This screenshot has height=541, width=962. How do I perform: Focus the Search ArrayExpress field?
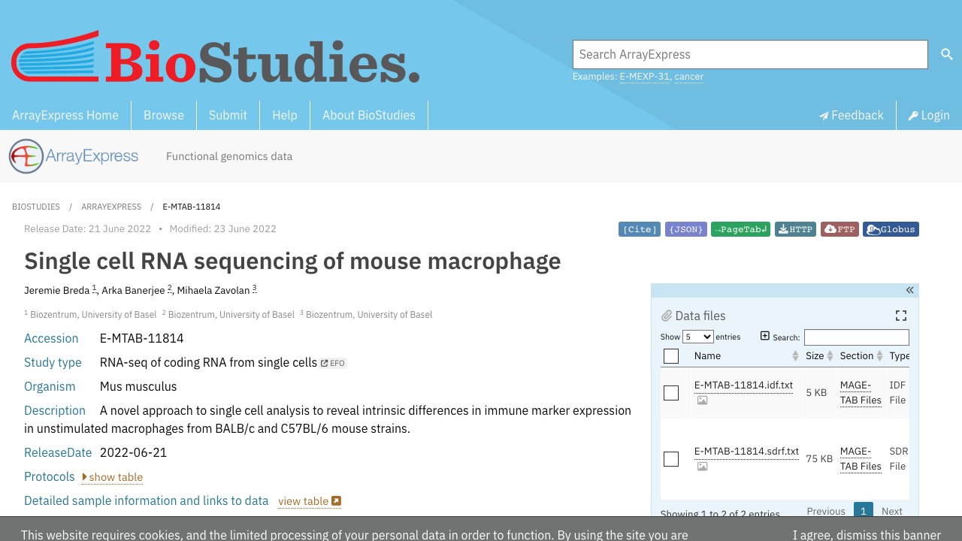point(750,55)
